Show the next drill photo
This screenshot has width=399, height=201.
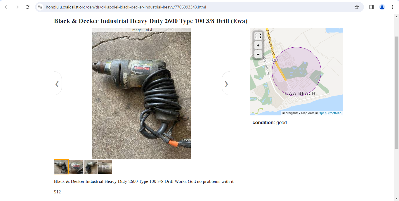[226, 84]
